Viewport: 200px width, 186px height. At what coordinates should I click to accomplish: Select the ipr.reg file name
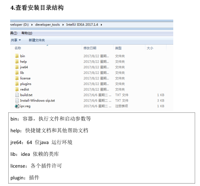25,106
